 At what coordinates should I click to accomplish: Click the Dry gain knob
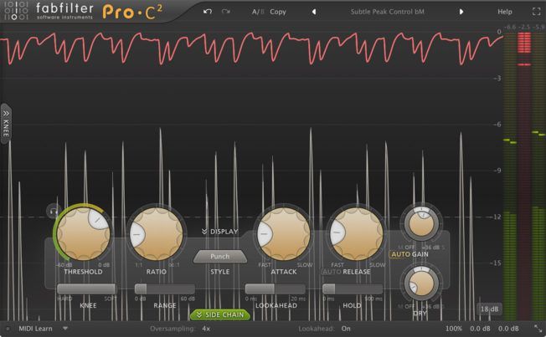click(x=421, y=283)
